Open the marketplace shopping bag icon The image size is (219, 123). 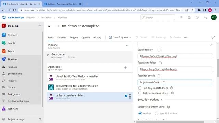click(x=189, y=17)
